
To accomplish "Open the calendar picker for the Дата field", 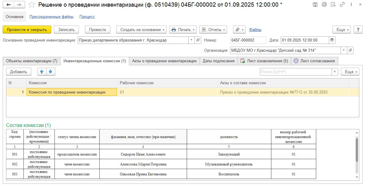I will click(332, 40).
